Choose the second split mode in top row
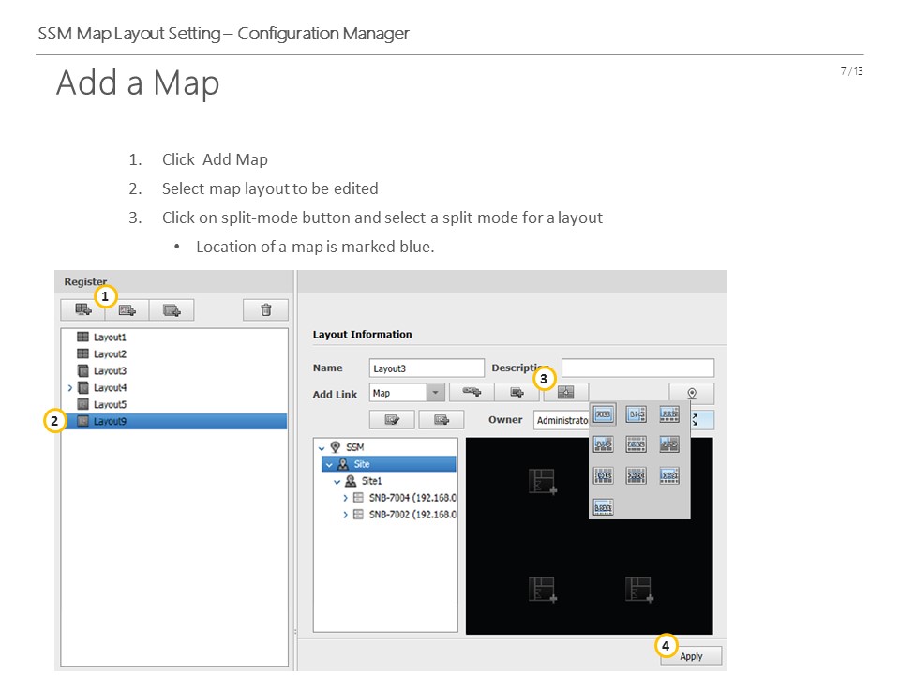 click(x=636, y=413)
